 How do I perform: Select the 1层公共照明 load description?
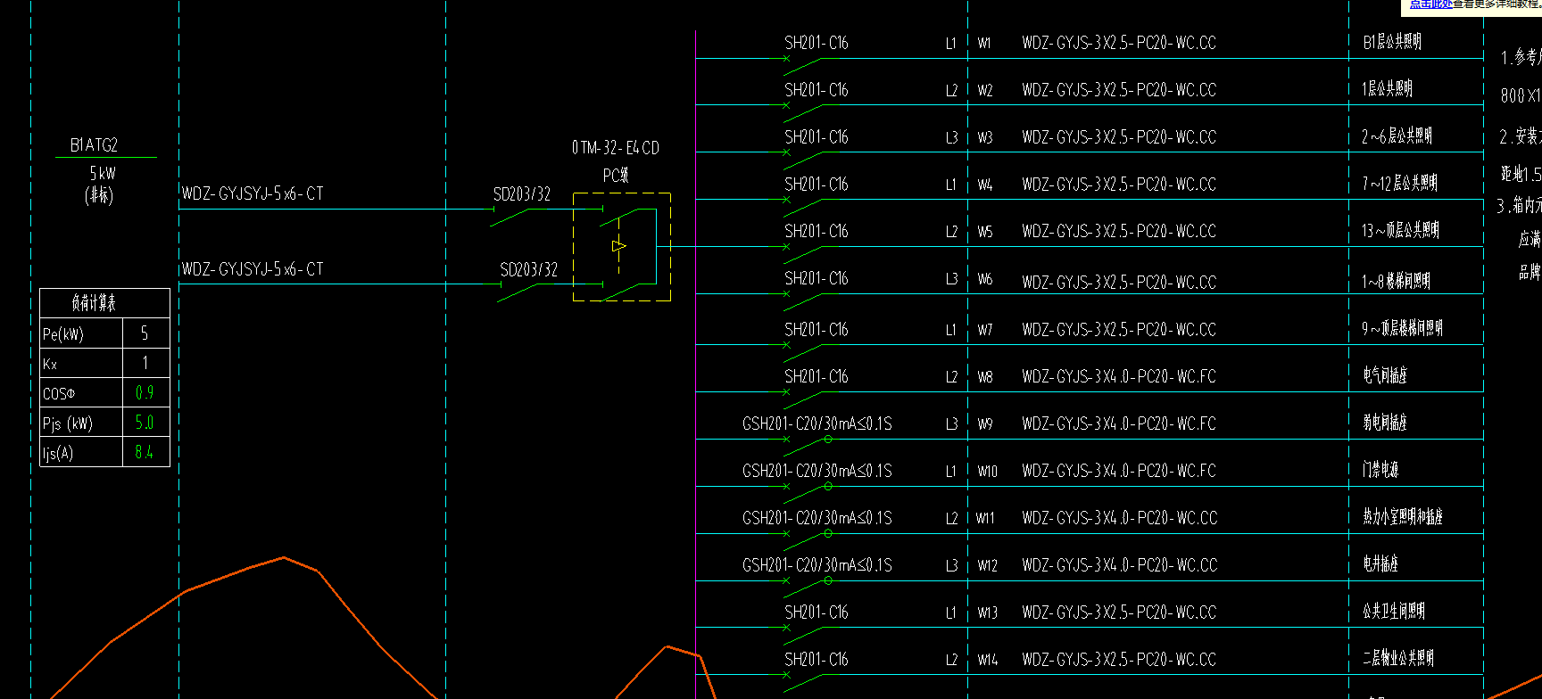click(1388, 89)
